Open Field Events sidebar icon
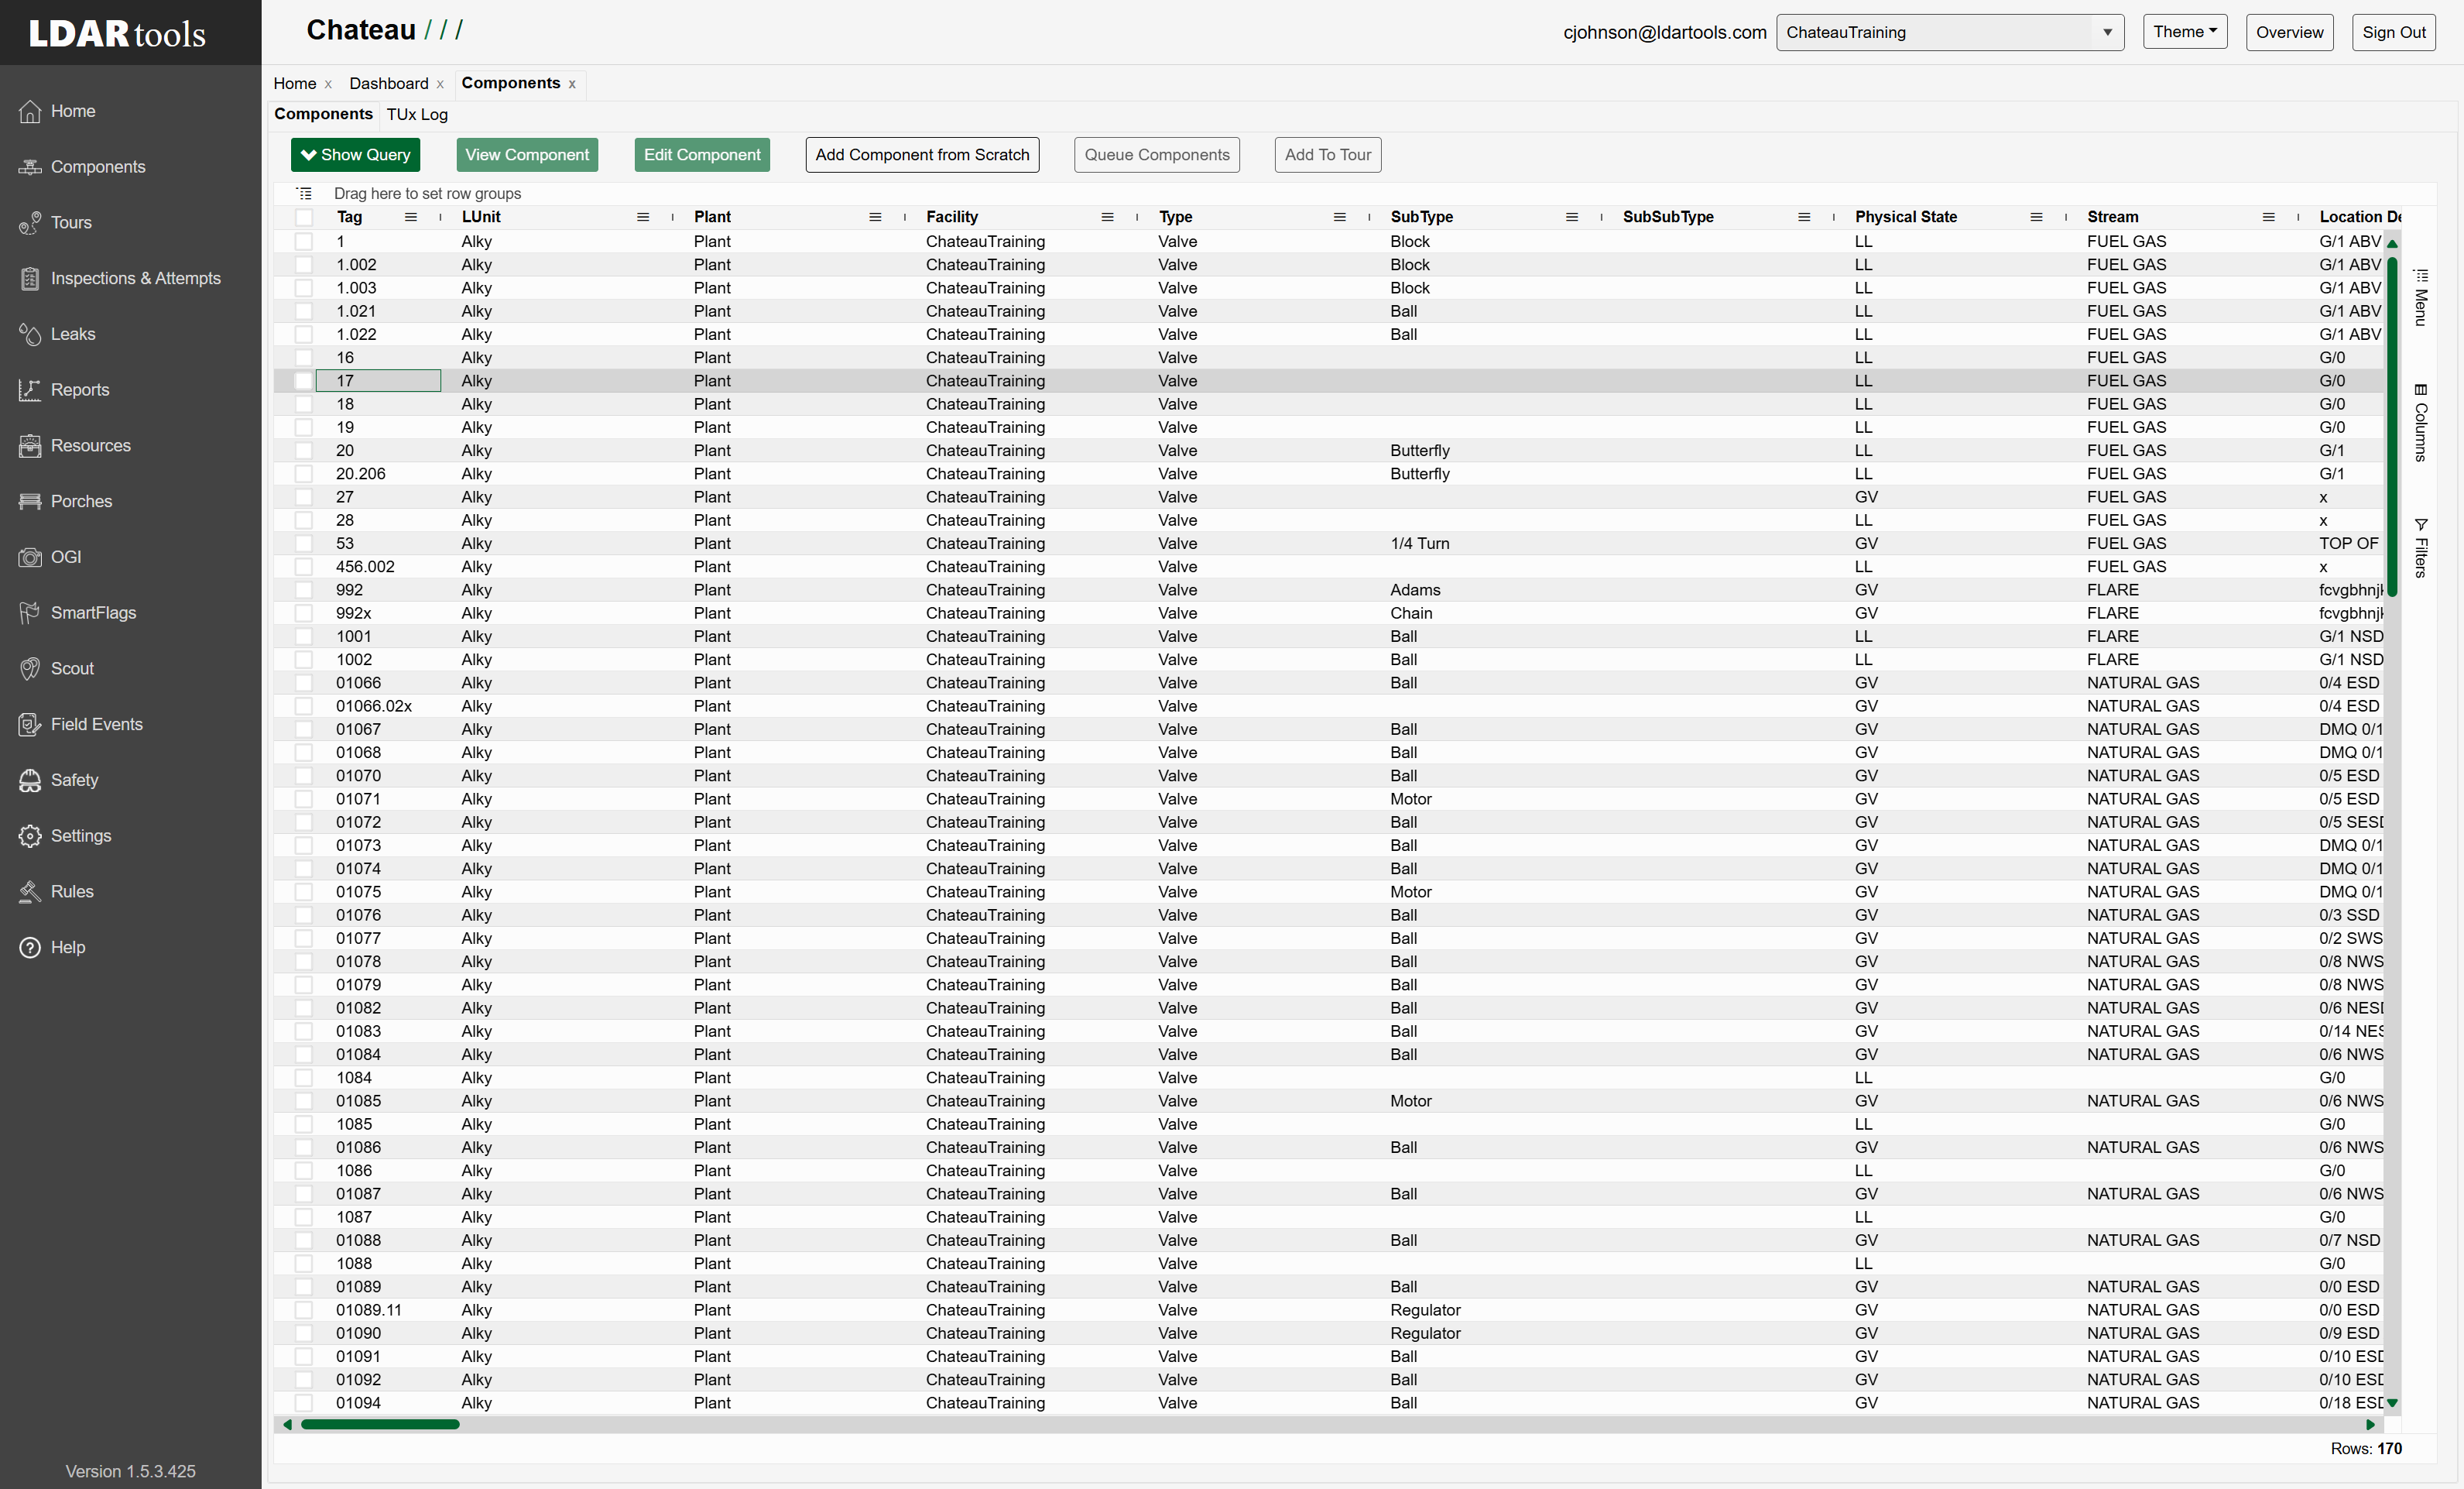 point(30,725)
